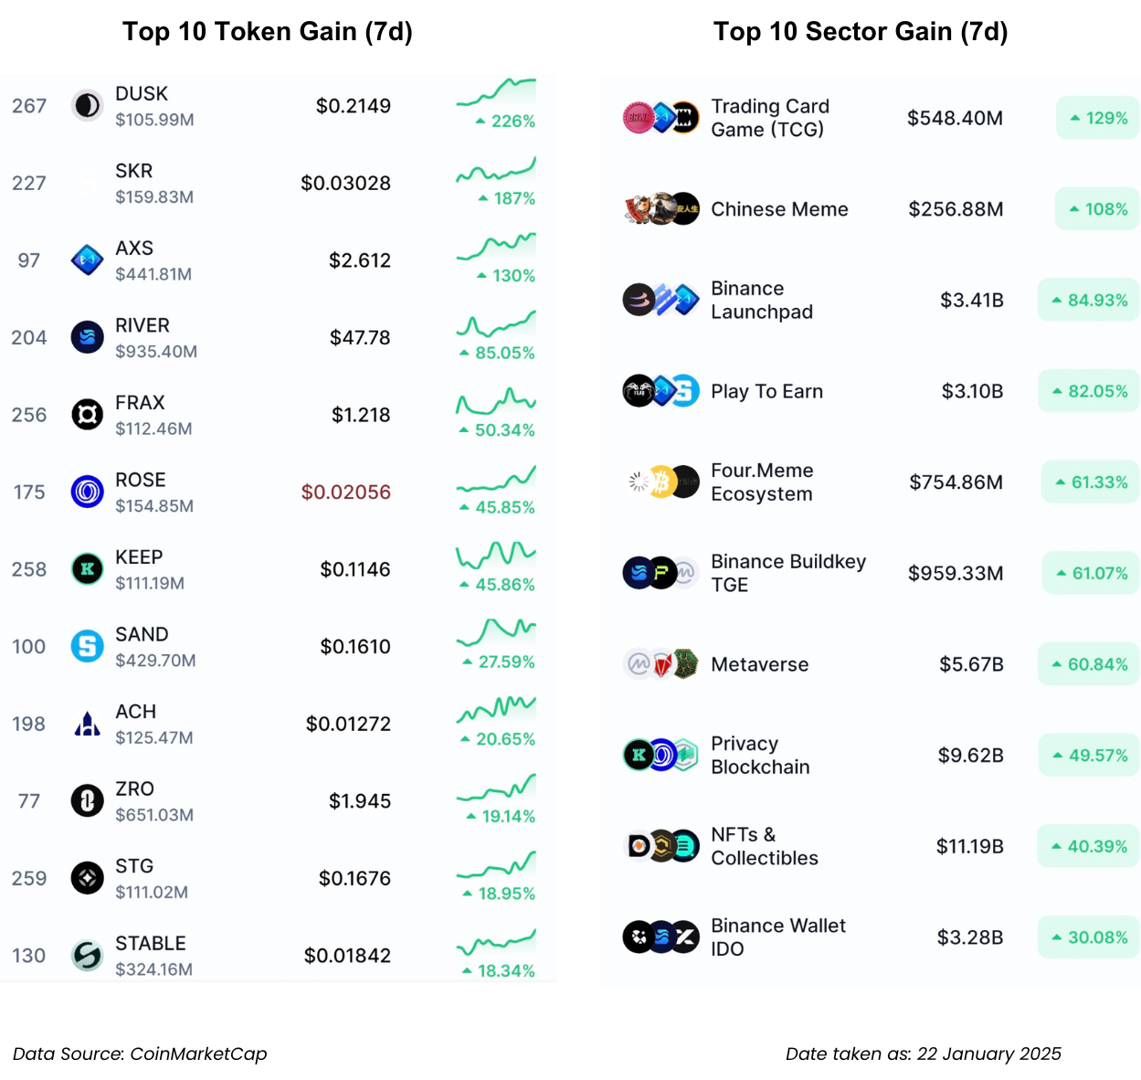Select the Top 10 Sector Gain heading

(860, 32)
